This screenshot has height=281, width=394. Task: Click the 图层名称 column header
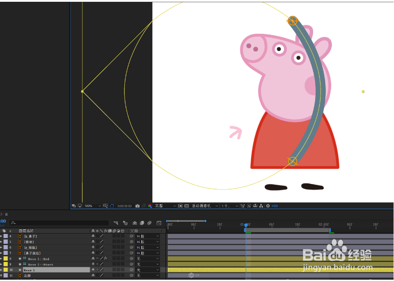point(26,230)
